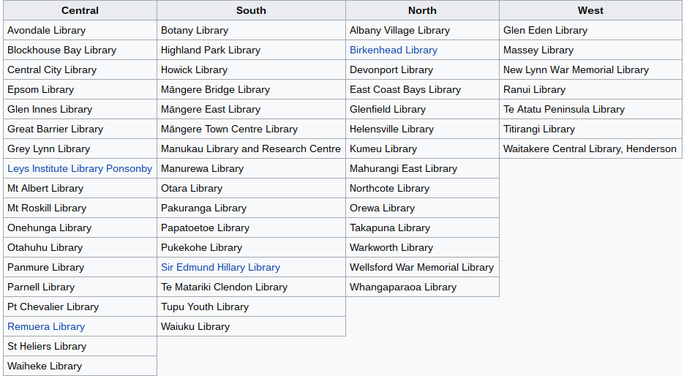Viewport: 684px width, 376px height.
Task: Click Te Matariki Clendon Library text
Action: (x=224, y=287)
